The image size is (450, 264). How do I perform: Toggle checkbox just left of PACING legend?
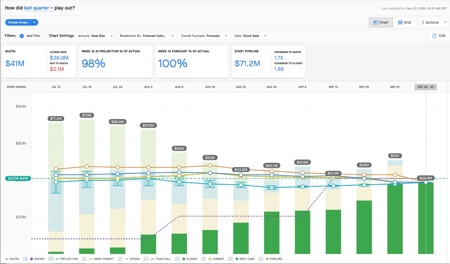click(x=25, y=259)
